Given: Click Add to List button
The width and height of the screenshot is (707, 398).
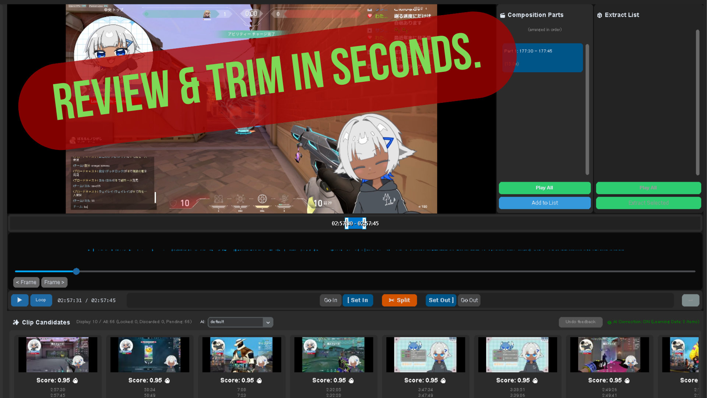Looking at the screenshot, I should pos(544,203).
